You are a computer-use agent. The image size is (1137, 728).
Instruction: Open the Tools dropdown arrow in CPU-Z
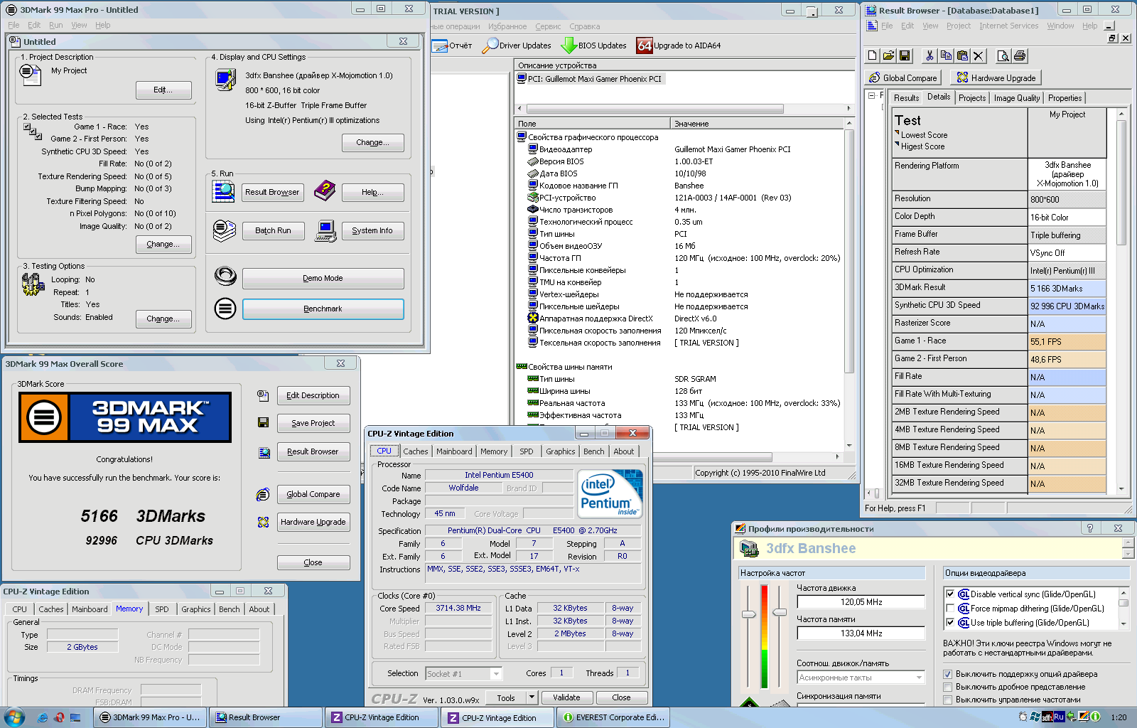tap(532, 697)
